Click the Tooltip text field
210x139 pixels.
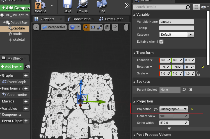(x=177, y=28)
